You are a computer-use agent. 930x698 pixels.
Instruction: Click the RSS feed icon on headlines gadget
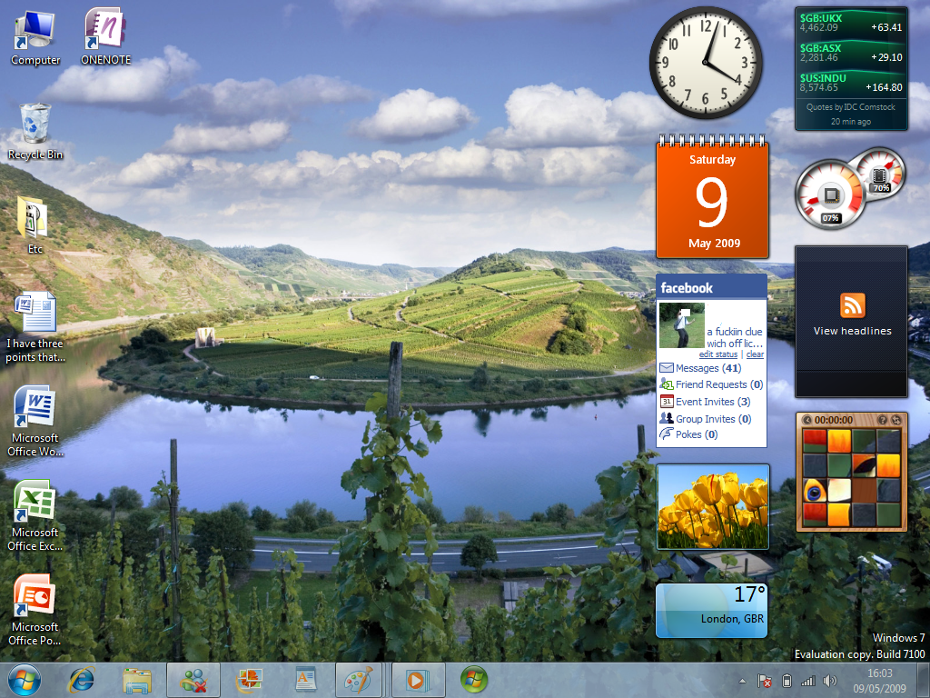pos(852,304)
